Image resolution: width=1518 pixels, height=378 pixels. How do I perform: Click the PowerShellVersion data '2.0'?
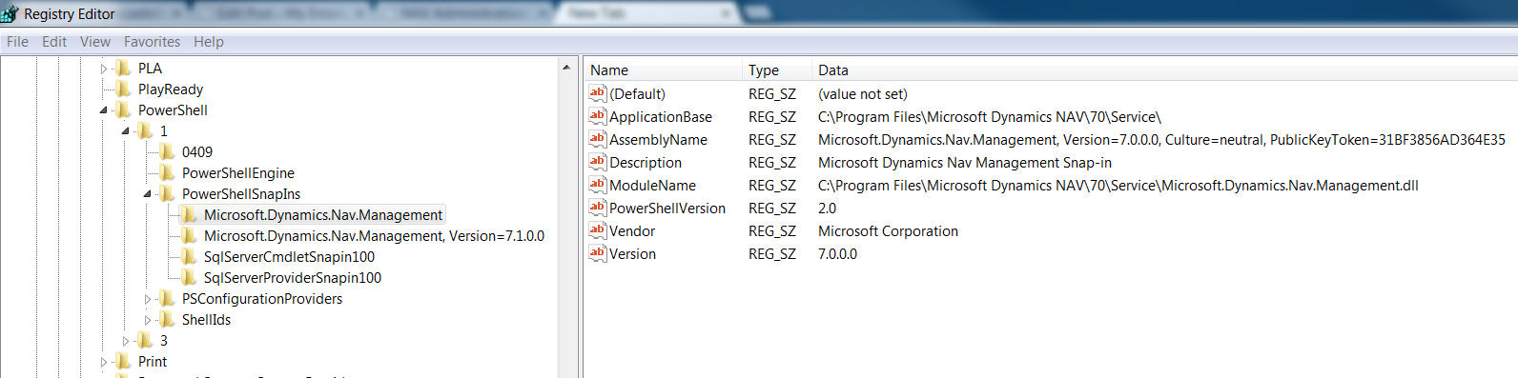pyautogui.click(x=827, y=208)
